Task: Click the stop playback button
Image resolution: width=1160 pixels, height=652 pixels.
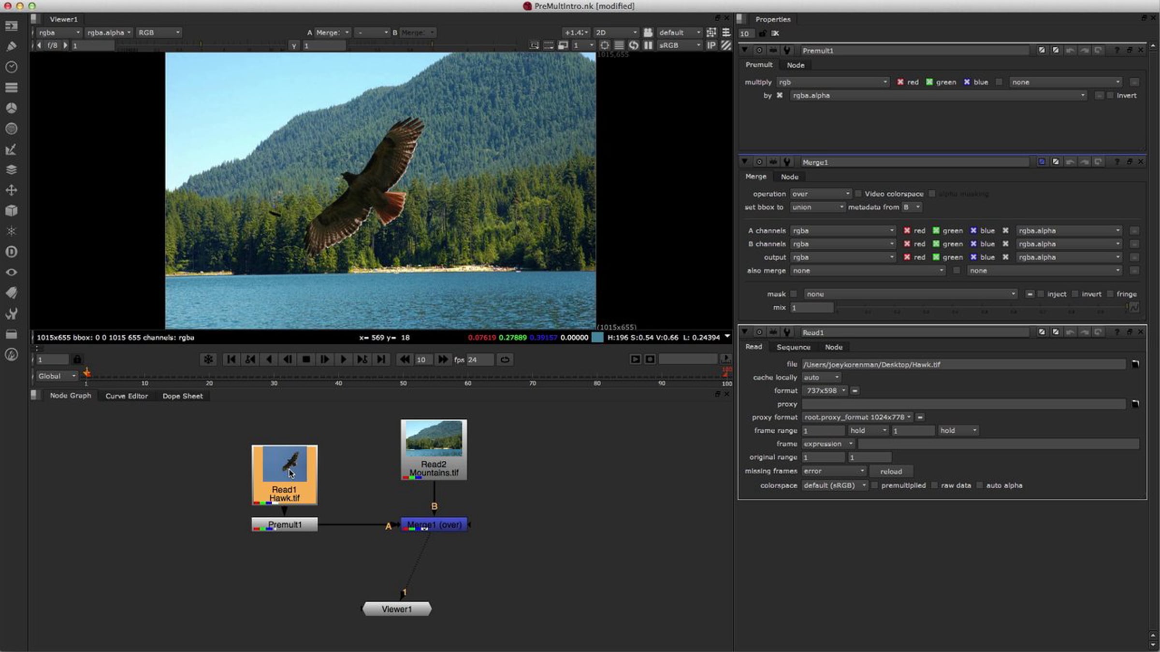Action: (306, 359)
